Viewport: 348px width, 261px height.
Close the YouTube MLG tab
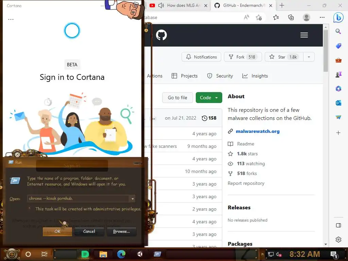(206, 5)
